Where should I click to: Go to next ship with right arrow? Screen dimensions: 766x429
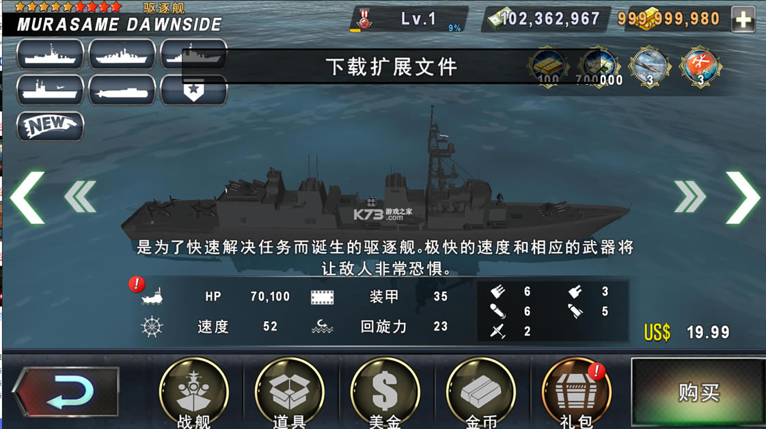[x=743, y=197]
